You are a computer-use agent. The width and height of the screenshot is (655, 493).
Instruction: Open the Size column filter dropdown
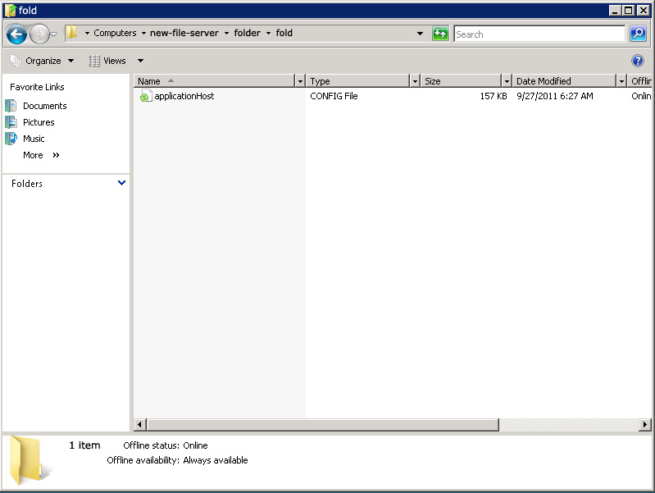pos(507,80)
